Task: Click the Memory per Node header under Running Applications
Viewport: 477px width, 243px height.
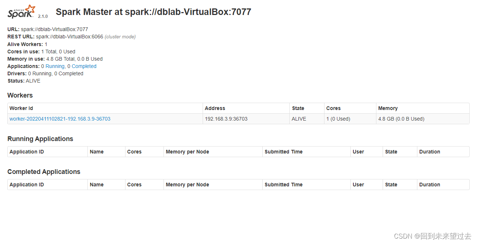Action: (187, 151)
